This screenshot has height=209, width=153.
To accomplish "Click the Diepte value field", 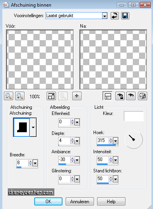I will point(64,141).
